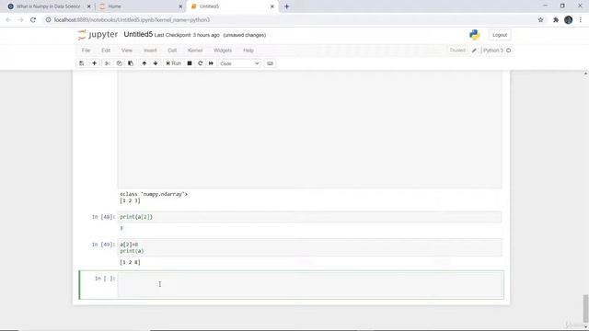Open browser extensions puzzle icon
Screen dimensions: 589x331
click(556, 20)
